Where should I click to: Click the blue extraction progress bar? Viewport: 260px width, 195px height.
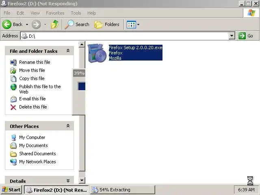click(82, 86)
